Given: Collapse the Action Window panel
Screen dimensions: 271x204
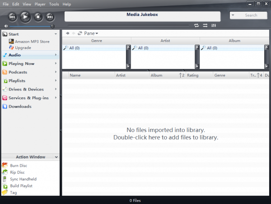Looking at the screenshot, I should point(56,157).
